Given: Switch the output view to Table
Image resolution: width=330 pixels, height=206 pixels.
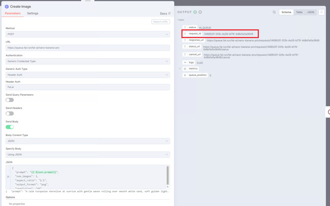Looking at the screenshot, I should (299, 12).
